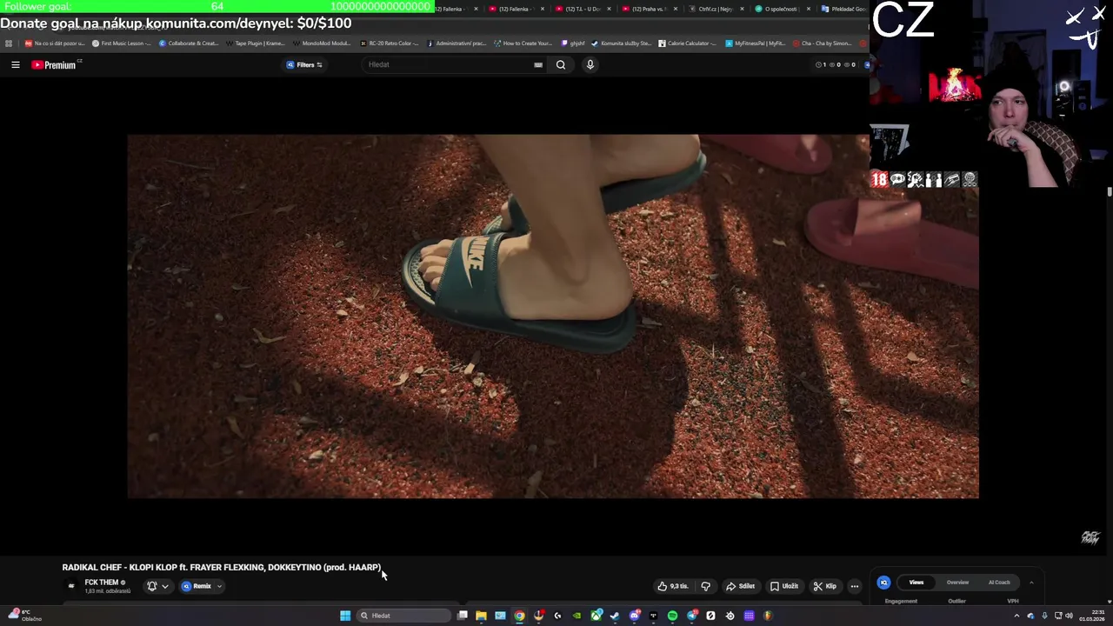Open the Xbox app on the taskbar
This screenshot has width=1113, height=626.
[596, 616]
